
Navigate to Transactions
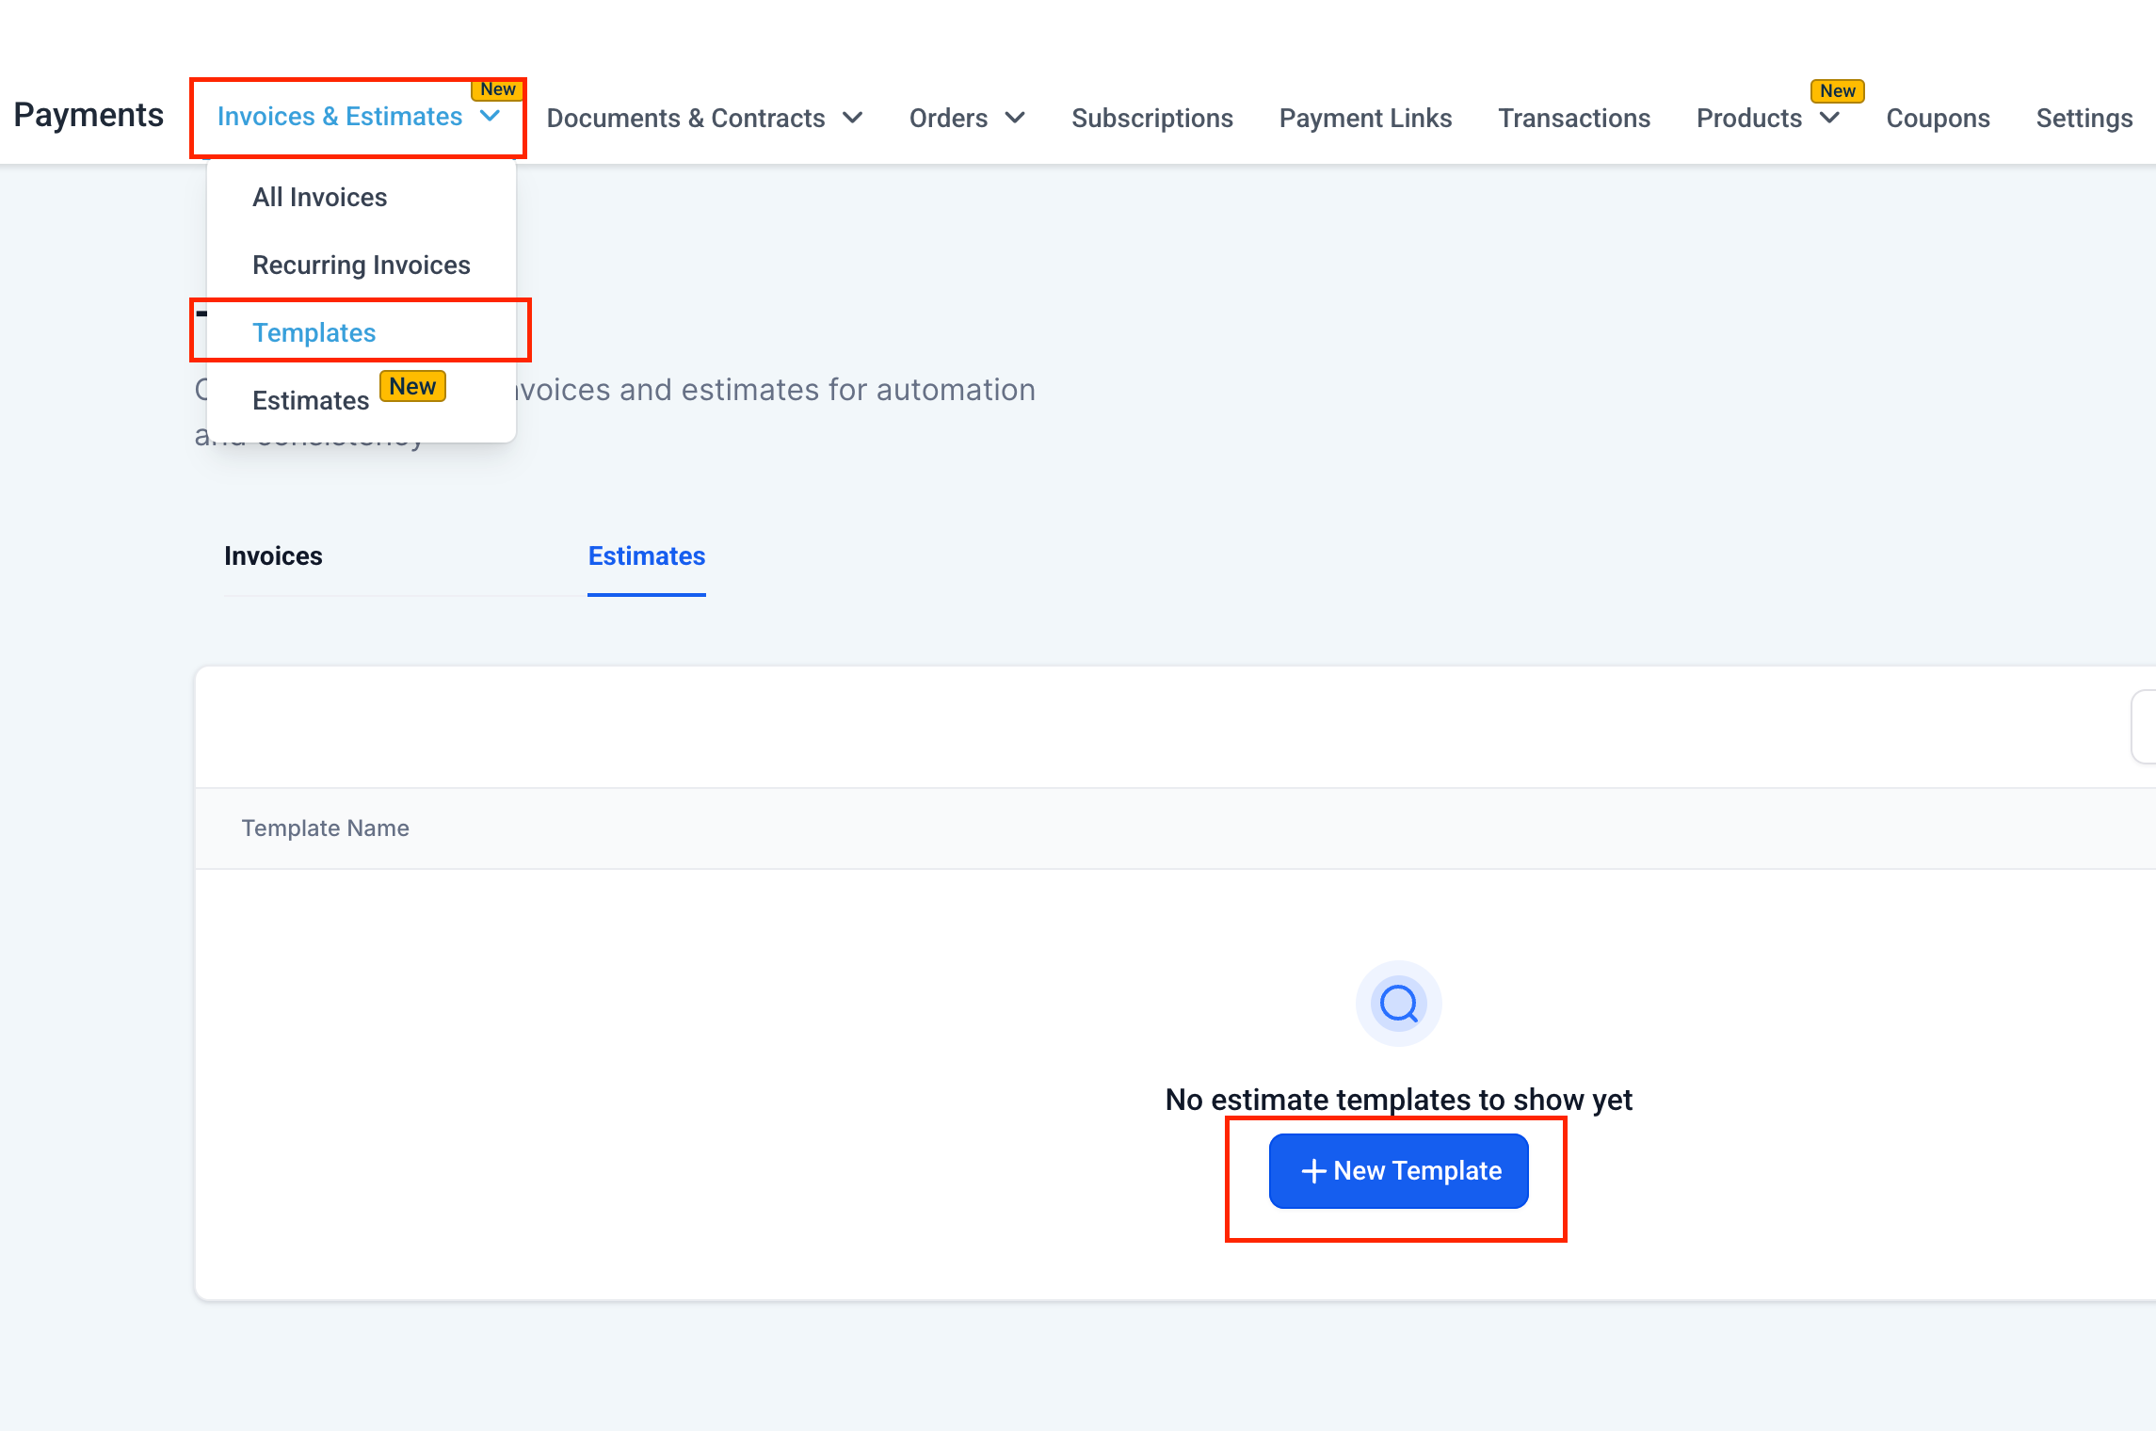click(x=1574, y=119)
